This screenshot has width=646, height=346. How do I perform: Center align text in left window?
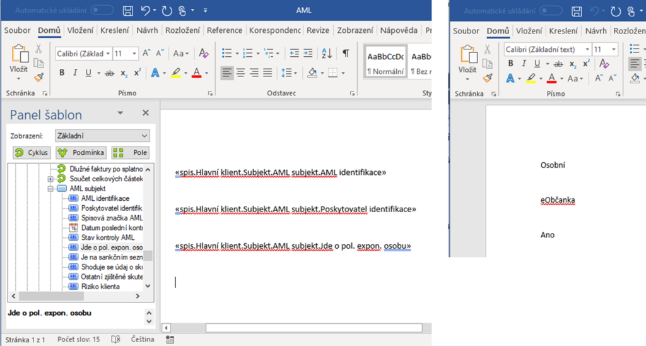(x=240, y=73)
